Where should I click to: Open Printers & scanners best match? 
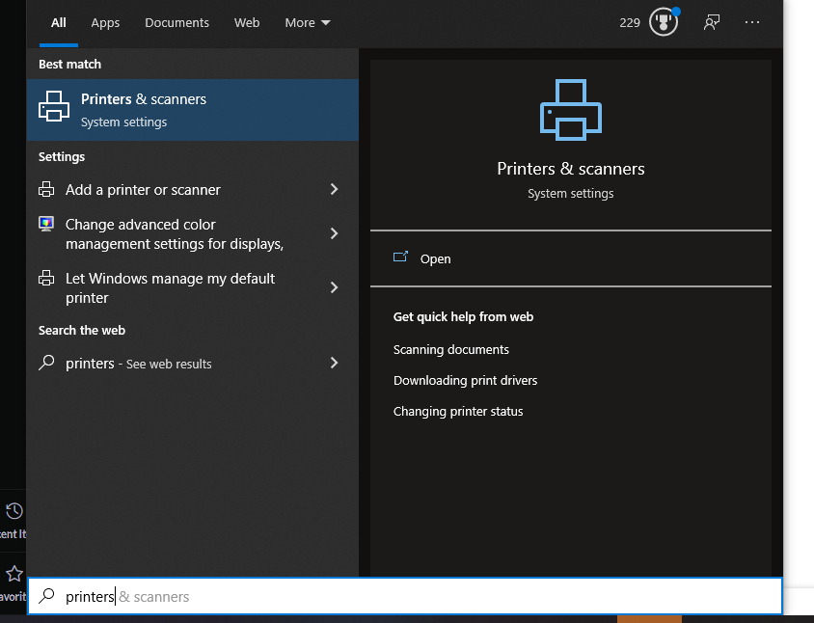tap(193, 110)
